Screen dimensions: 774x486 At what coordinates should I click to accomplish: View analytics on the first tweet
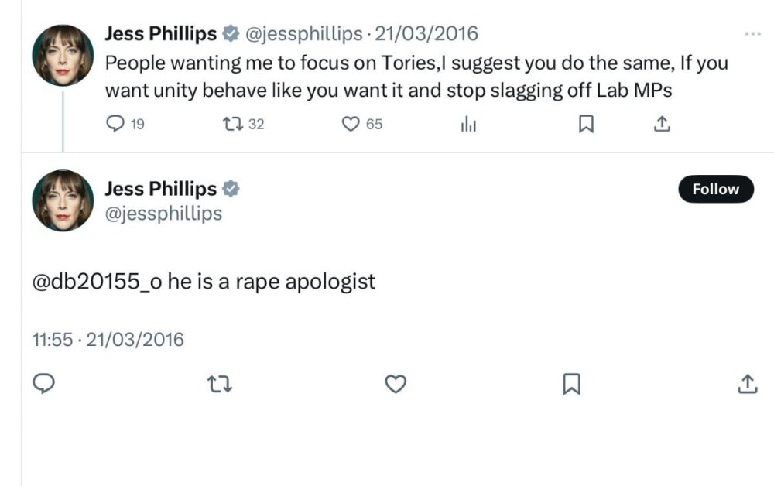(x=468, y=124)
